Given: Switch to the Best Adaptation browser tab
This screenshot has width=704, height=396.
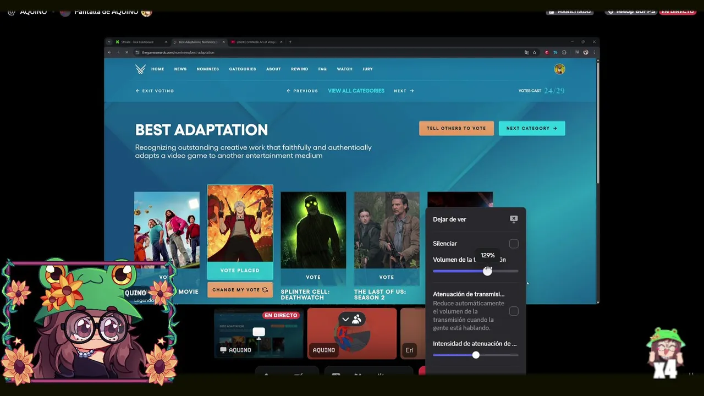Looking at the screenshot, I should tap(199, 42).
